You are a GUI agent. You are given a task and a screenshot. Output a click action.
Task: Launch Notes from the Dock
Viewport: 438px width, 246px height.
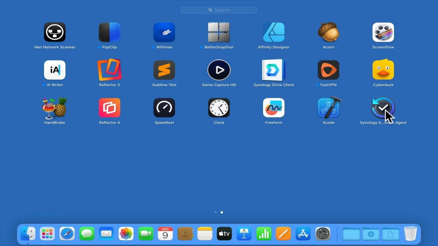(x=205, y=234)
